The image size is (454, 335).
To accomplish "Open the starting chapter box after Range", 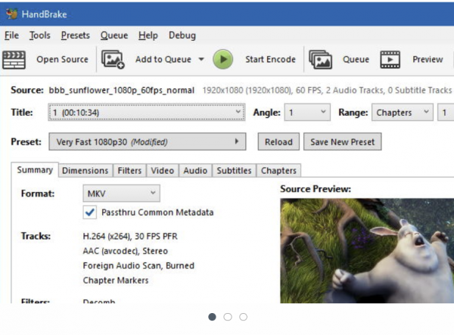I will [x=446, y=112].
